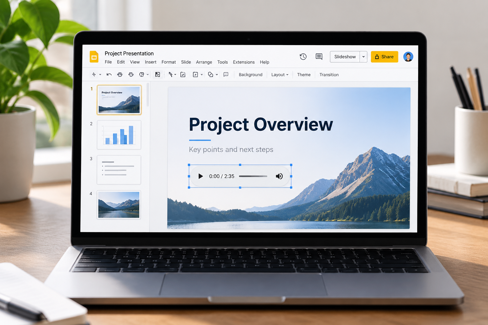Mute the audio with the speaker icon
The height and width of the screenshot is (325, 488).
point(279,176)
